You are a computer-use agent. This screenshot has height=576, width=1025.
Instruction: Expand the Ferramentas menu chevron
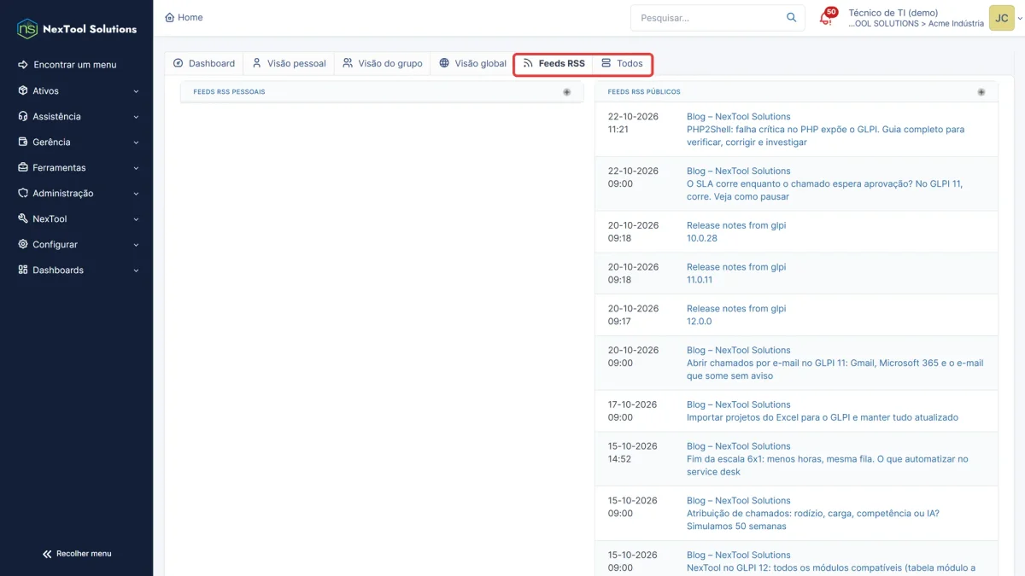136,168
